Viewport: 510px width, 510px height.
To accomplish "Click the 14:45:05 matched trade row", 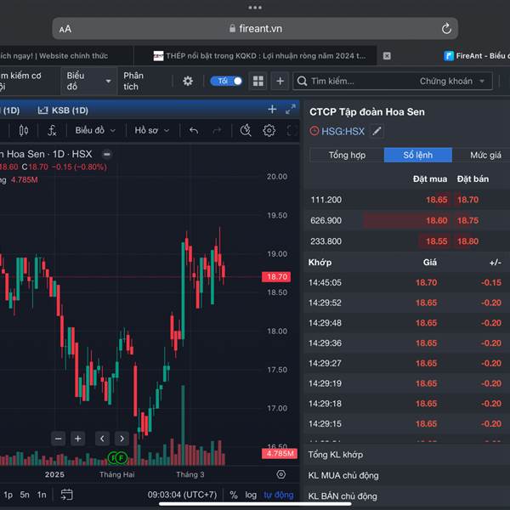I will pyautogui.click(x=407, y=283).
